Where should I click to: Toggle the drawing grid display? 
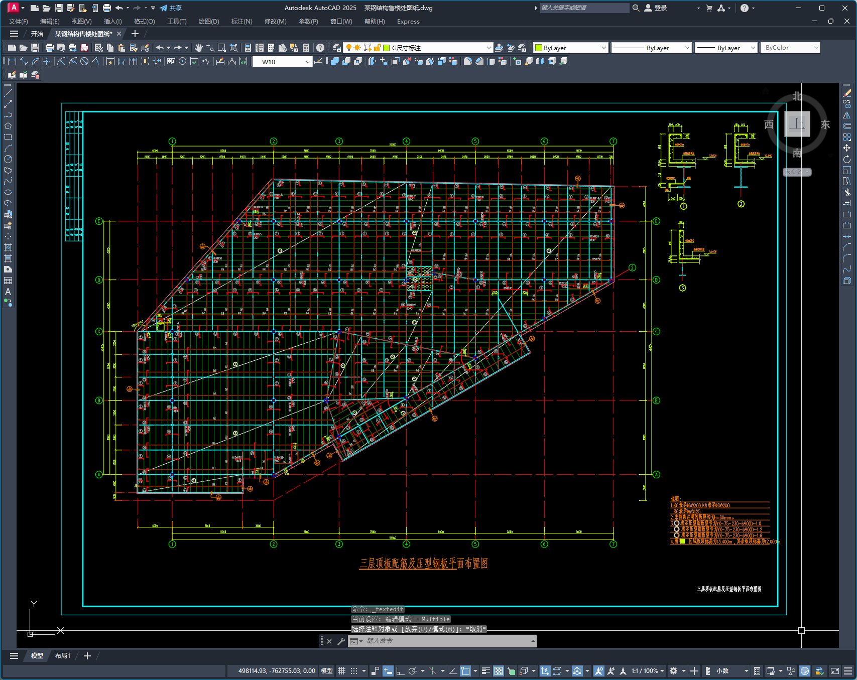pos(341,671)
